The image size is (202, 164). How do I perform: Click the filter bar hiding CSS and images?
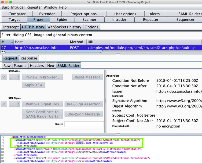(x=101, y=35)
